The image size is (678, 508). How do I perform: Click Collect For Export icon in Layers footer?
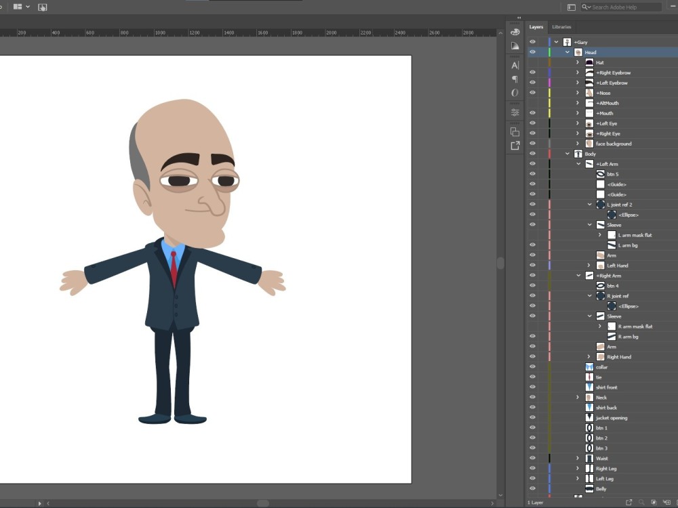(629, 503)
